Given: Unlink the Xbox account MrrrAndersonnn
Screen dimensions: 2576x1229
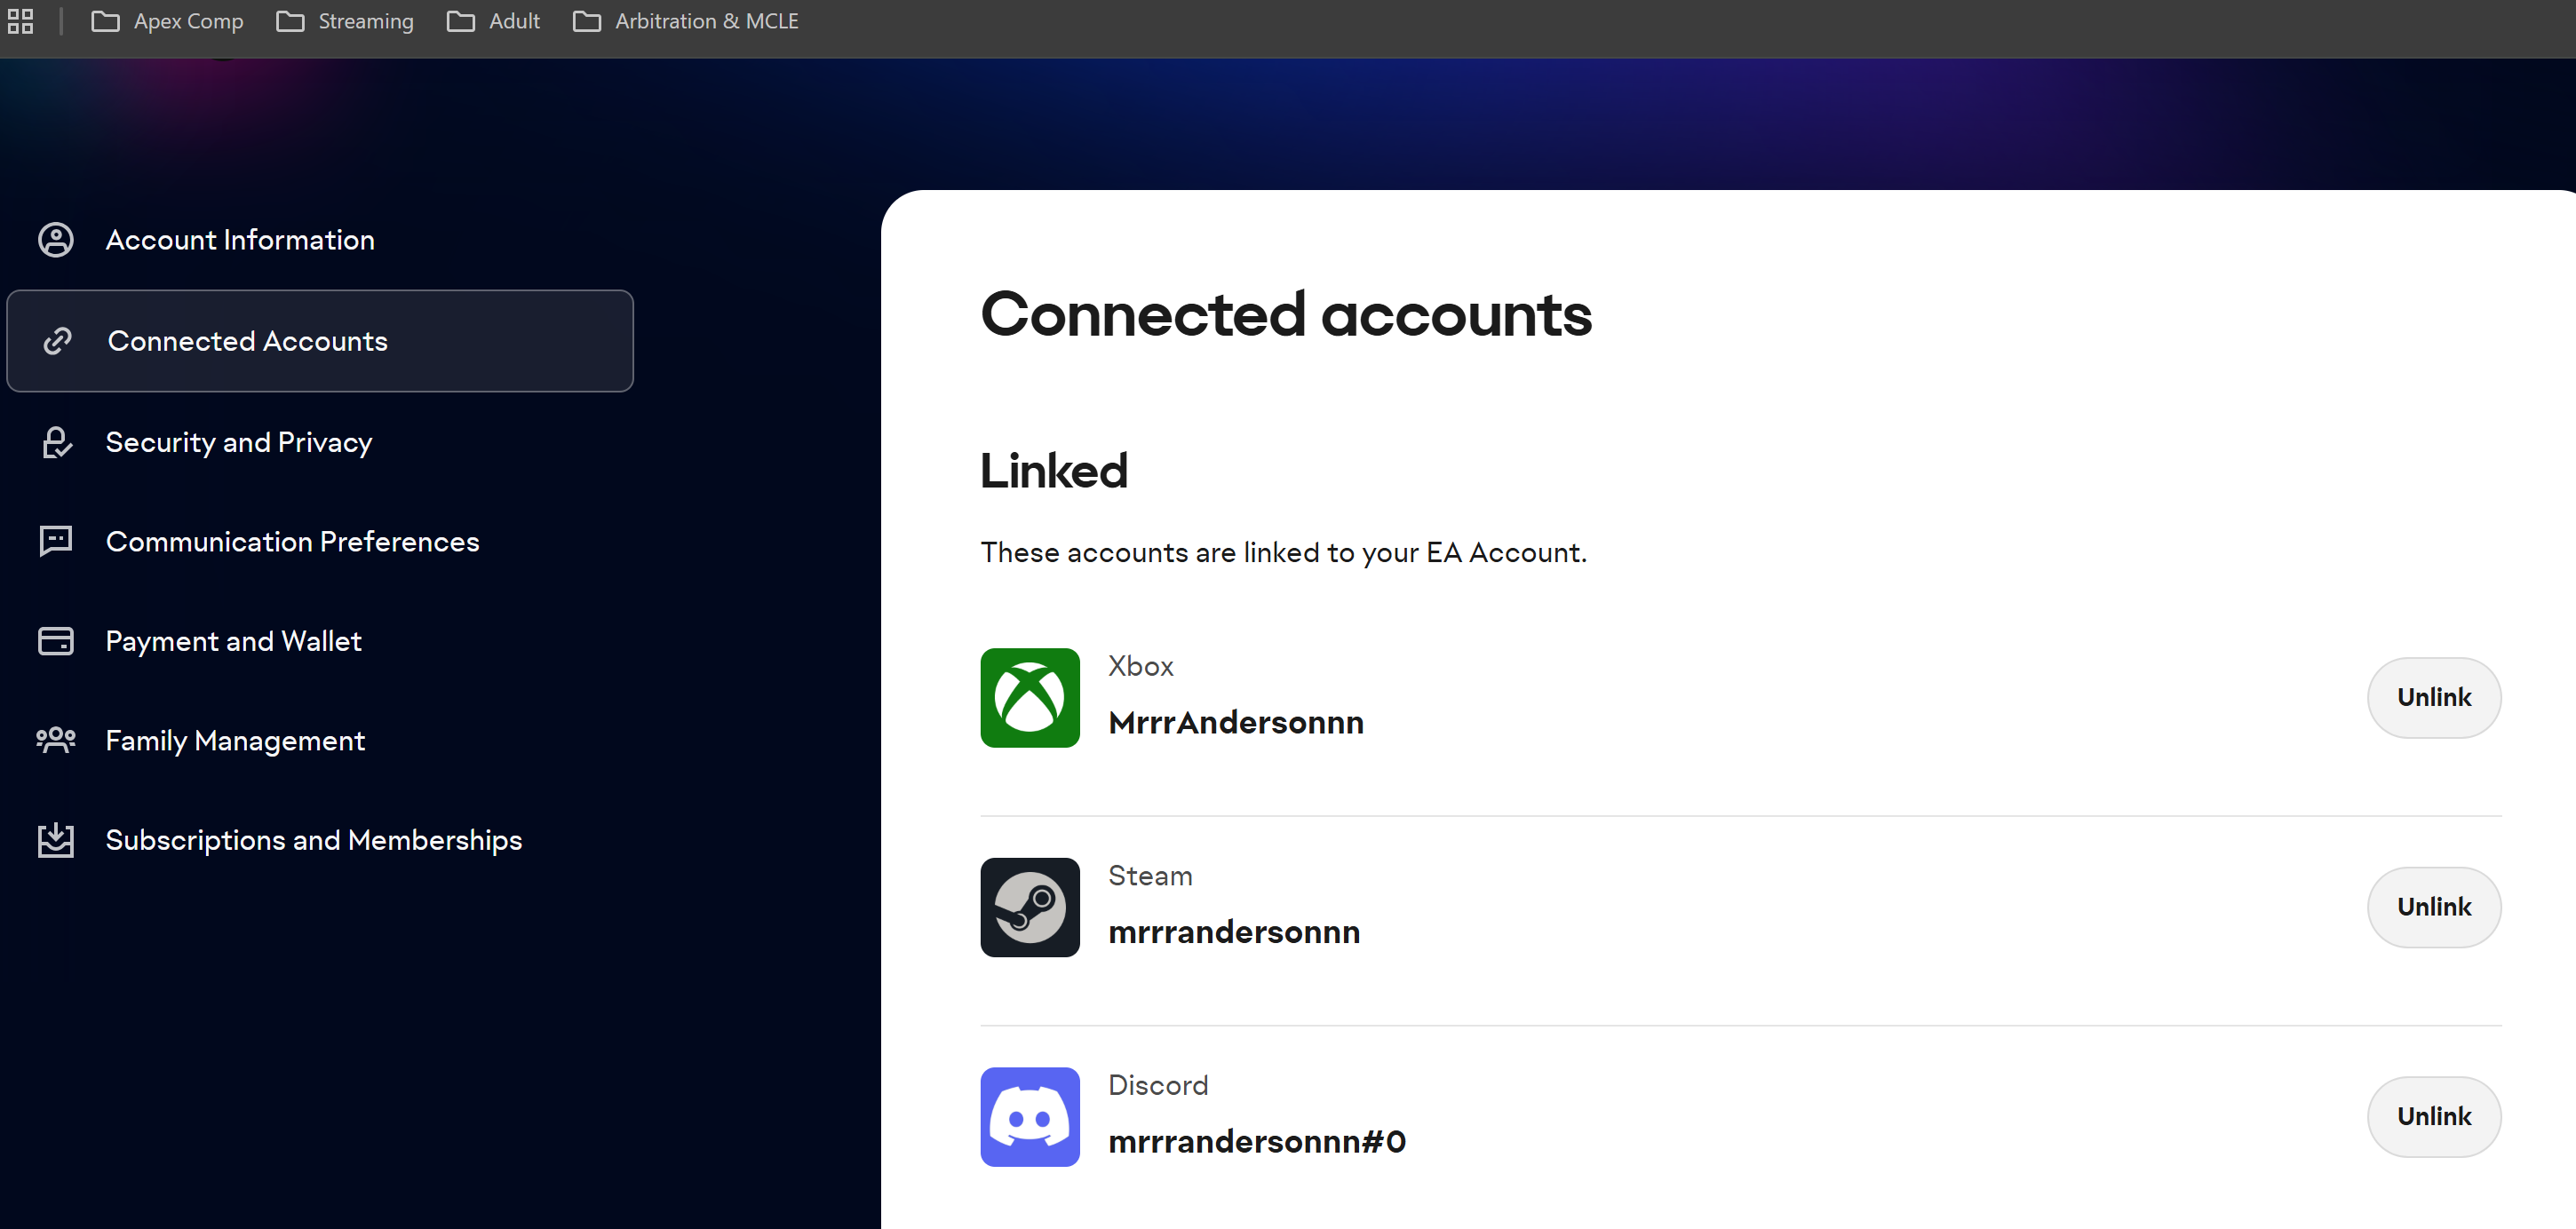Looking at the screenshot, I should click(x=2433, y=697).
